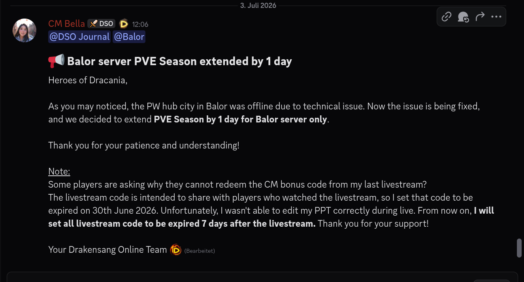Click the gold D role icon beside the username

click(x=124, y=24)
